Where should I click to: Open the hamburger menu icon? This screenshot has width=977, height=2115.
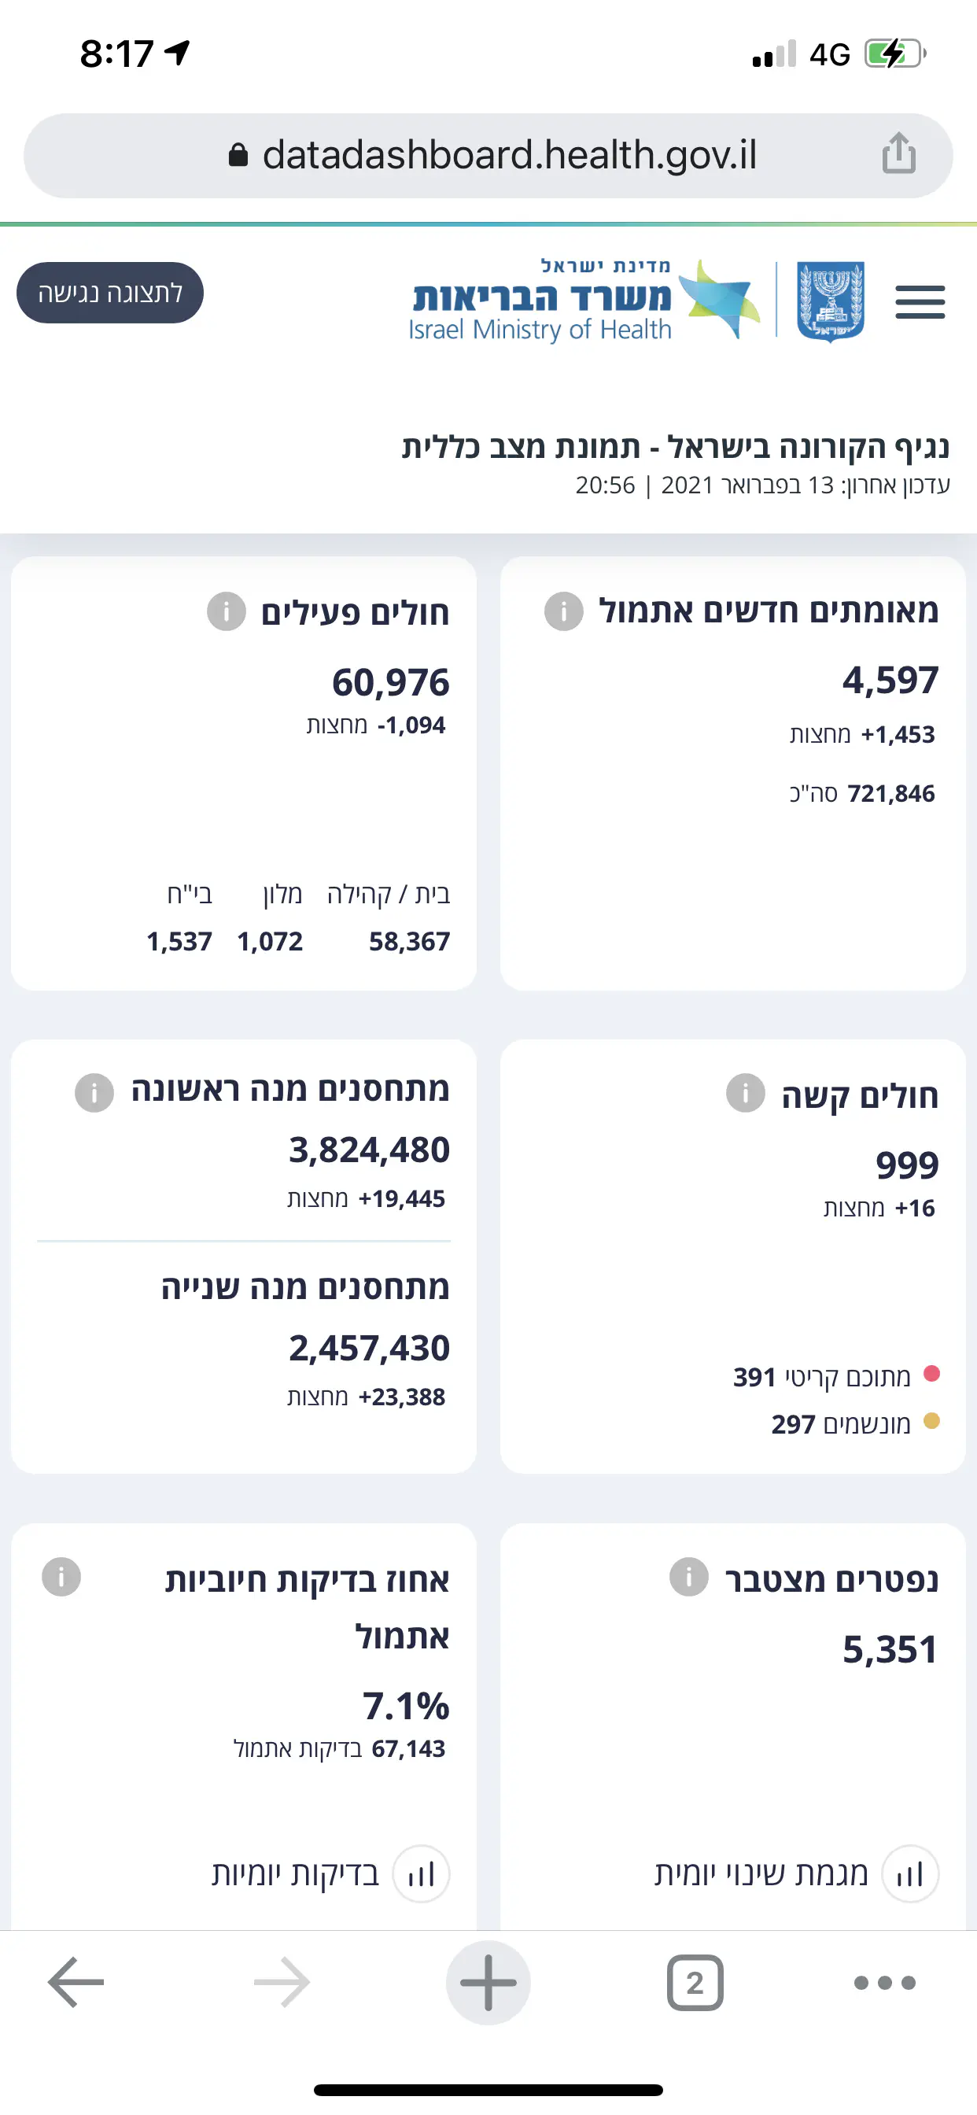[920, 301]
